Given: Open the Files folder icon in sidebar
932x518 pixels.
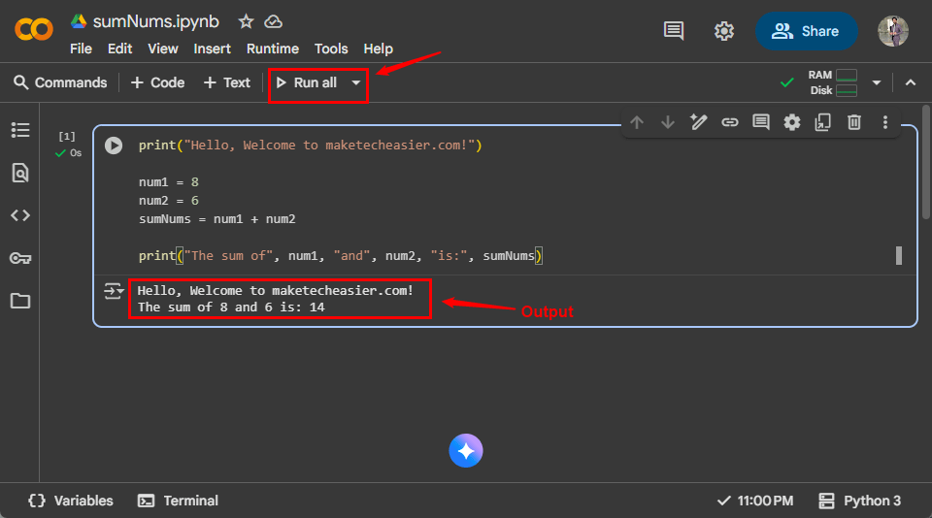Looking at the screenshot, I should tap(19, 301).
